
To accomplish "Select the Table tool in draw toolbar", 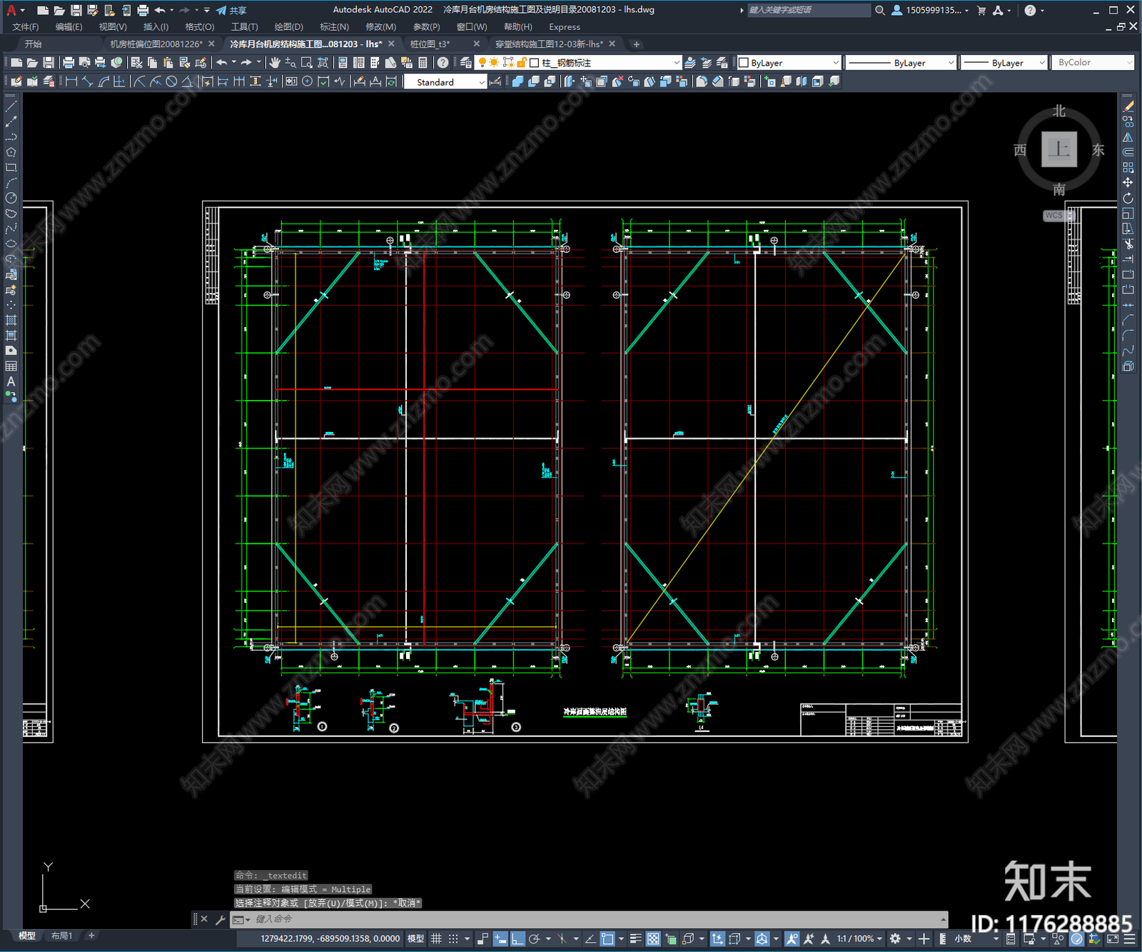I will pos(11,366).
